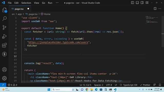
Task: Open the Accounts icon in activity bar
Action: 4,70
